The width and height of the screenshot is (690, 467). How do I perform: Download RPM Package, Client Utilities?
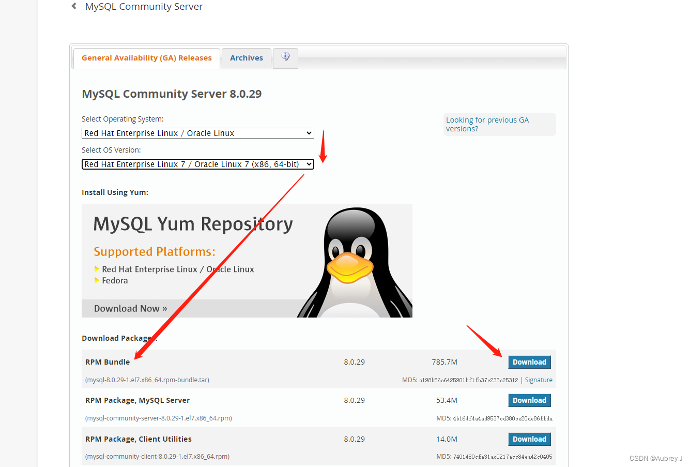click(529, 439)
